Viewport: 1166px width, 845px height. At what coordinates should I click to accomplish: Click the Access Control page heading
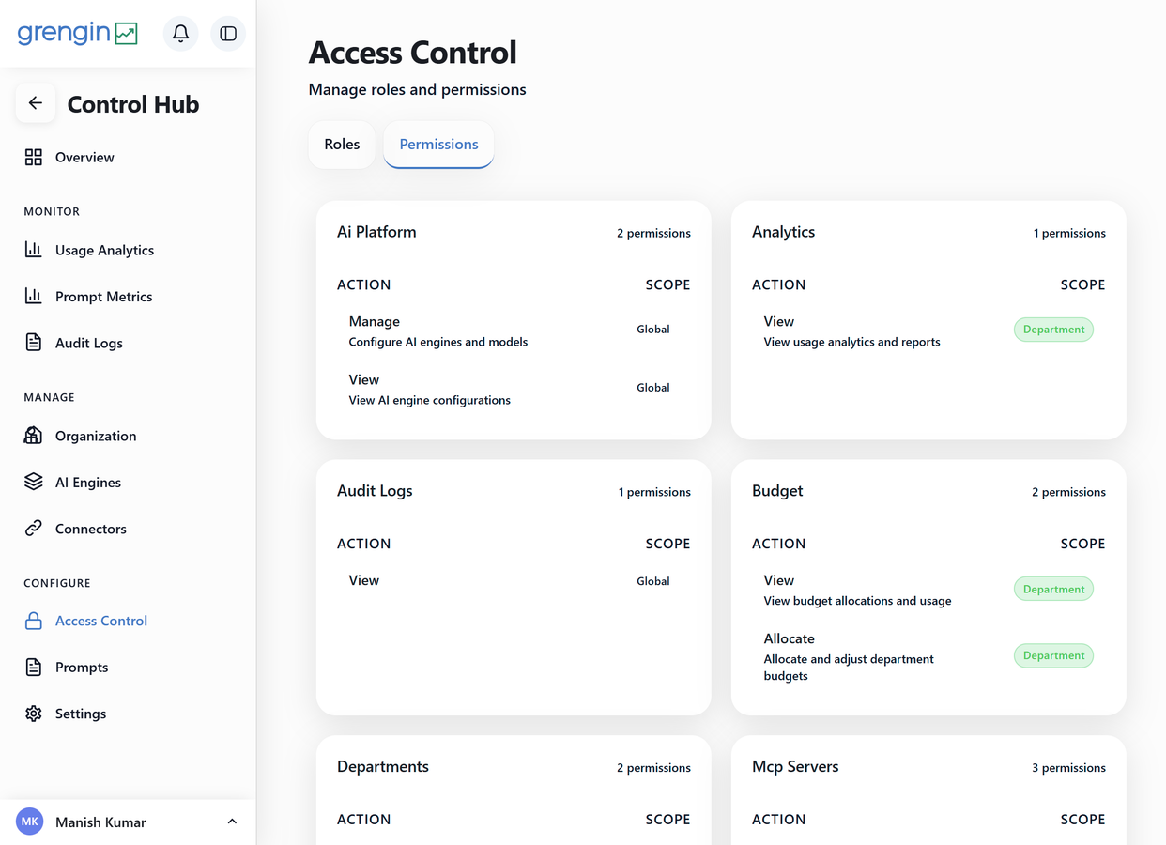pyautogui.click(x=413, y=53)
